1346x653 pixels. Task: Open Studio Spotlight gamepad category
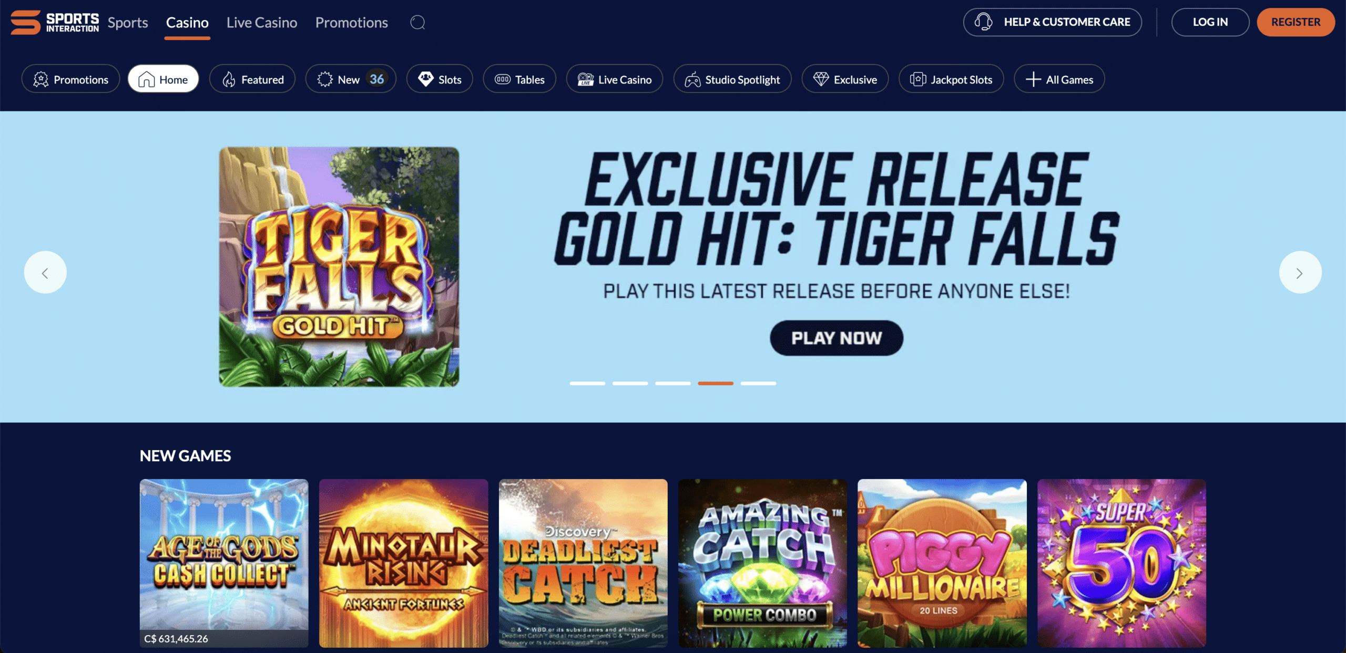tap(732, 79)
